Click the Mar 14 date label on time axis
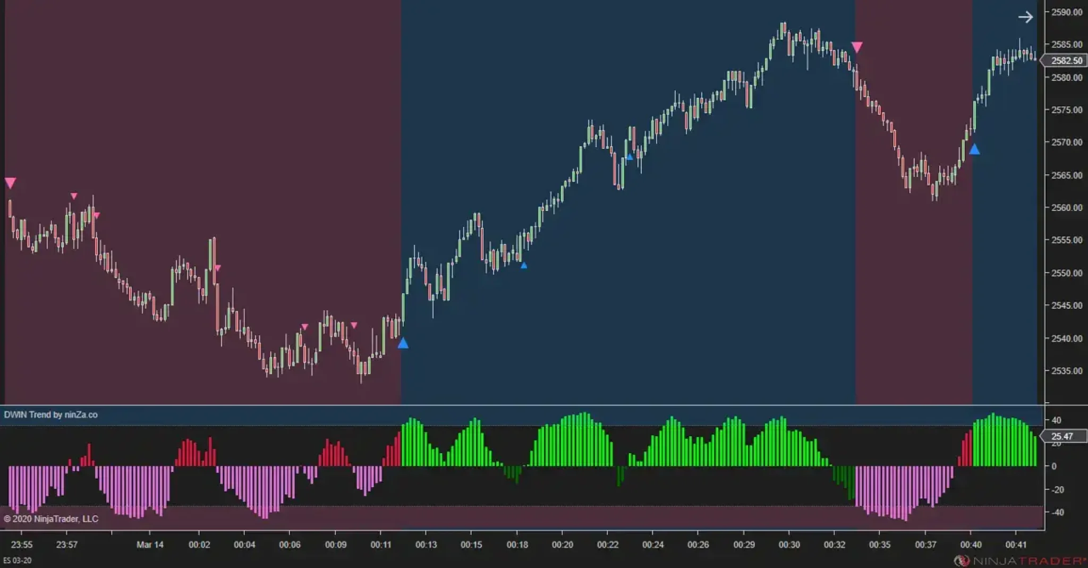The height and width of the screenshot is (568, 1088). coord(150,545)
